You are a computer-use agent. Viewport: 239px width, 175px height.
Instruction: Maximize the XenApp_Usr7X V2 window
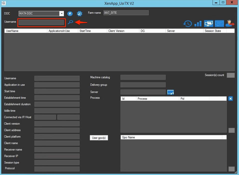(223, 2)
